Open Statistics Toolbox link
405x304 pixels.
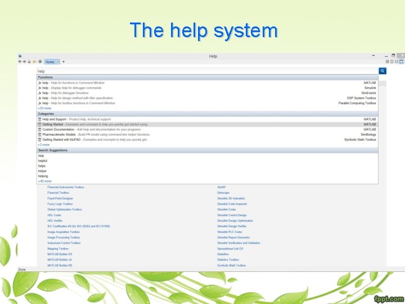228,260
